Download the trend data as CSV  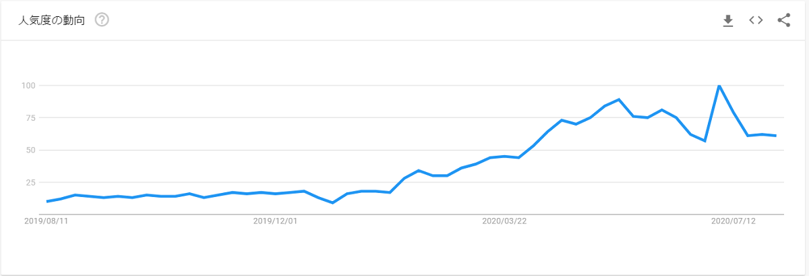click(727, 21)
